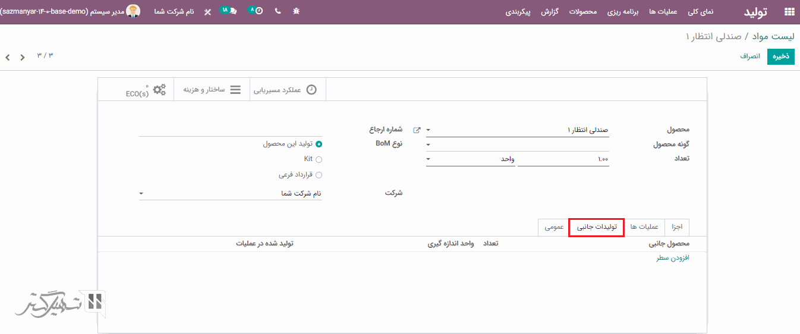Open the chat messages icon
800x334 pixels.
pyautogui.click(x=229, y=11)
